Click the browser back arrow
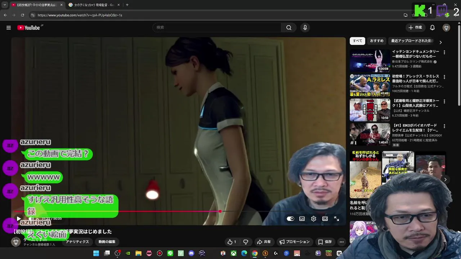Image resolution: width=461 pixels, height=259 pixels. click(x=5, y=15)
